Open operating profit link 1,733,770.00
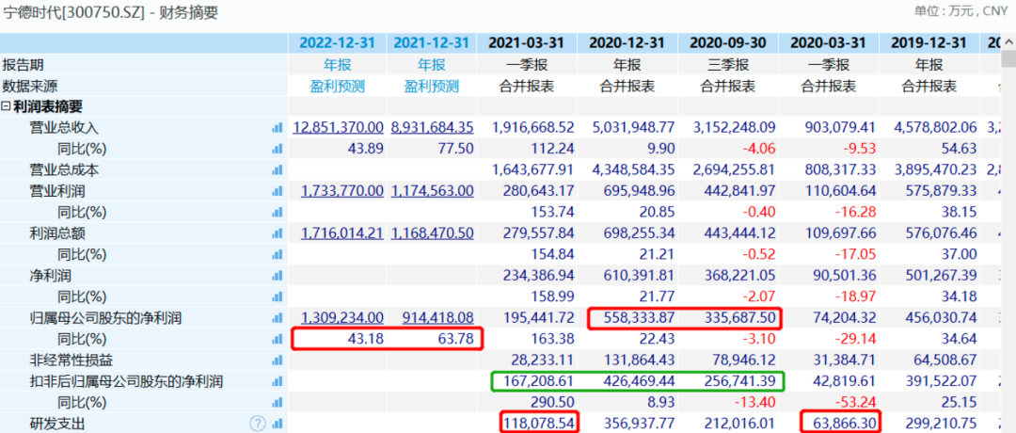Viewport: 1016px width, 433px height. [342, 192]
